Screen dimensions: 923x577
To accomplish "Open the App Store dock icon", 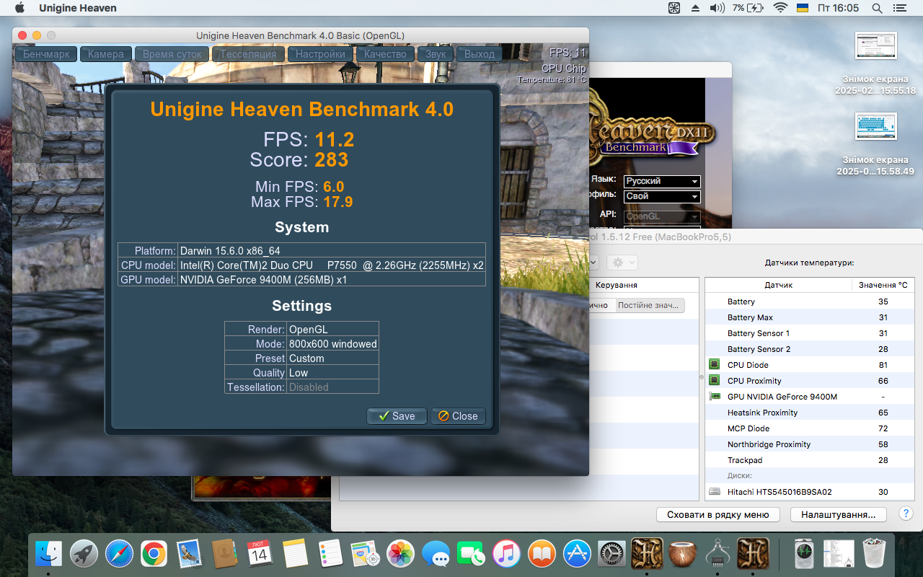I will click(x=577, y=554).
